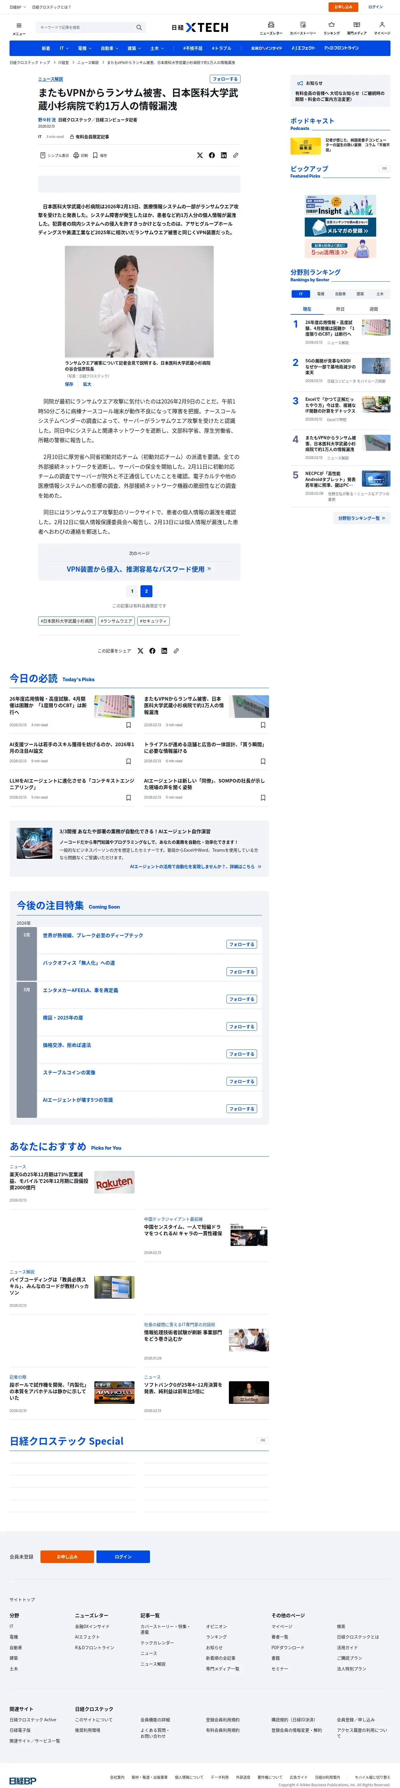Click the 印刷 print icon
This screenshot has height=1788, width=400.
point(76,156)
